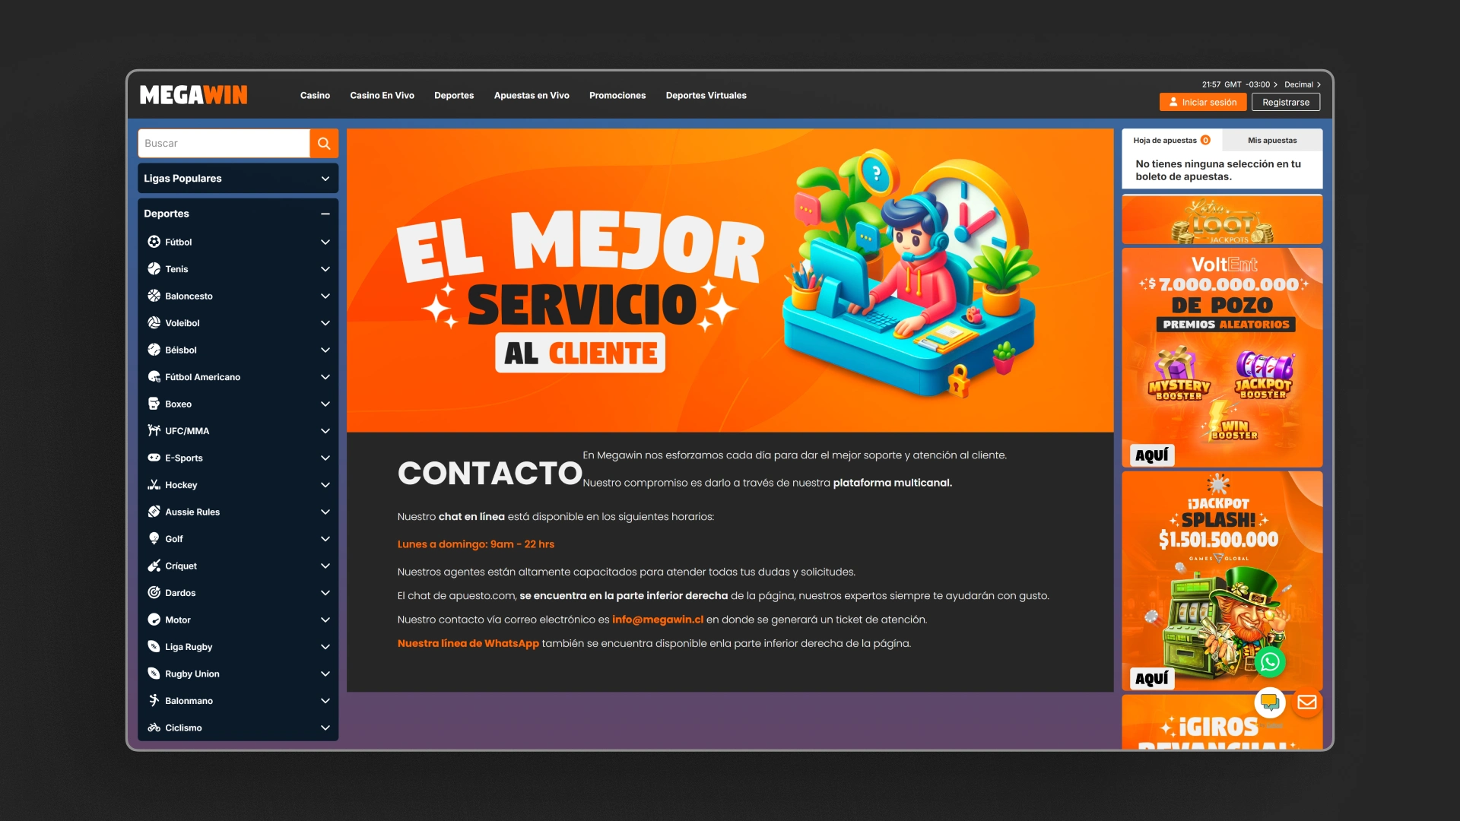Image resolution: width=1460 pixels, height=821 pixels.
Task: Click the Voleibol sport label
Action: [x=182, y=323]
